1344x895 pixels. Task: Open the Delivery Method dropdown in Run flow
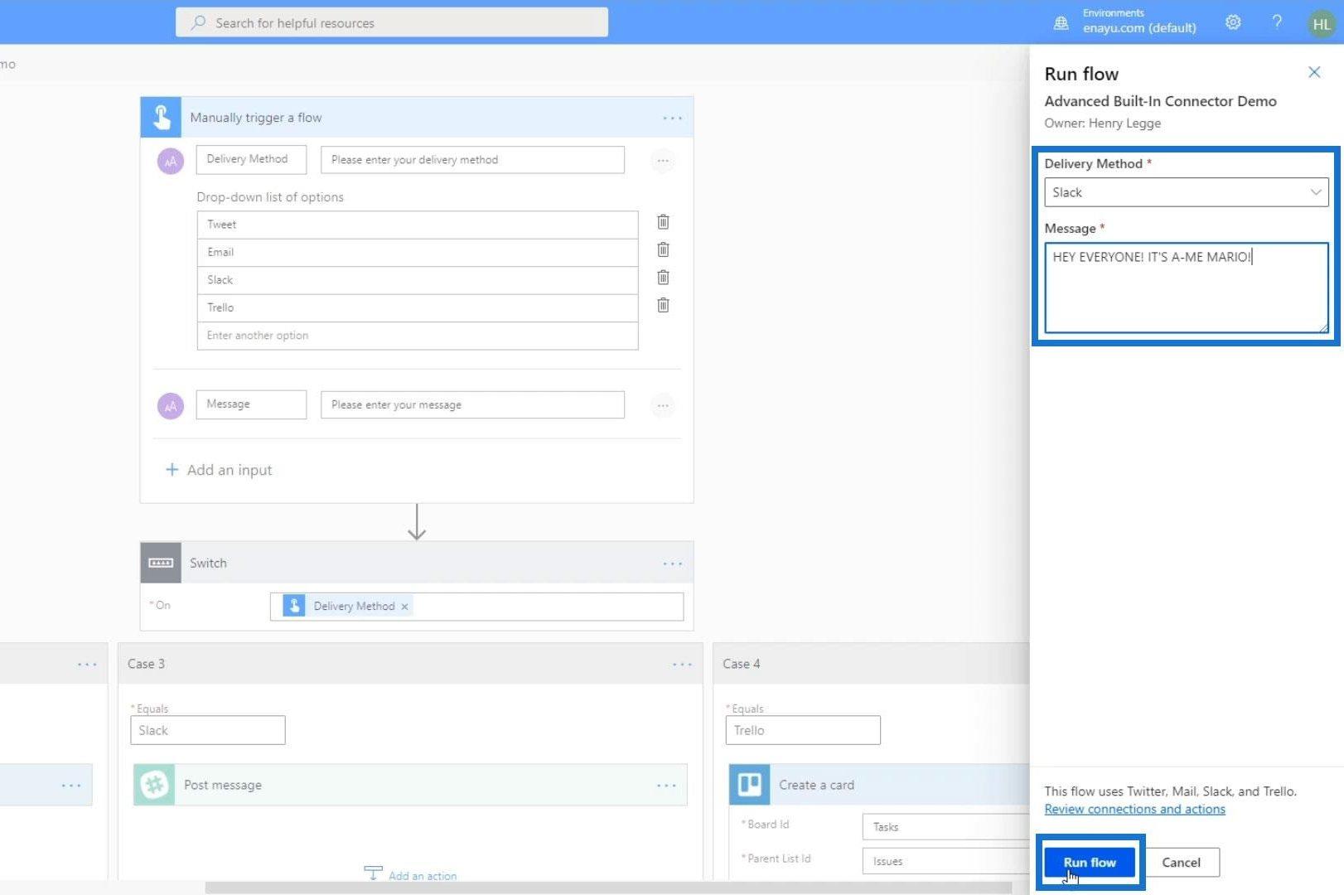(x=1186, y=192)
